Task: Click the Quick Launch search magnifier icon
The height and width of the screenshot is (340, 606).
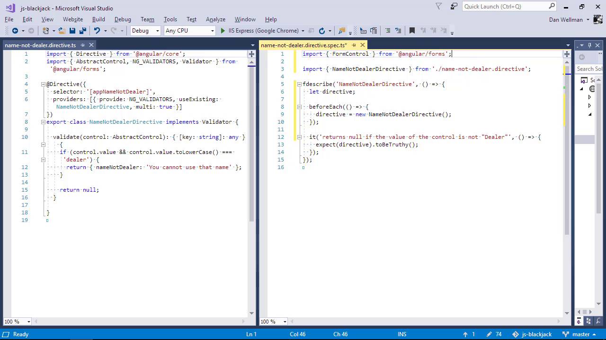Action: (552, 7)
